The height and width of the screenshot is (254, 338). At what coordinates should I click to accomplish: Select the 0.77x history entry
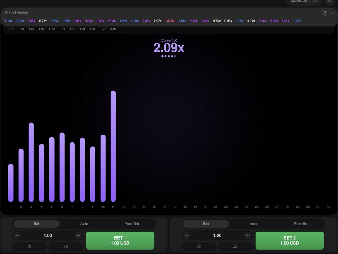(x=251, y=21)
